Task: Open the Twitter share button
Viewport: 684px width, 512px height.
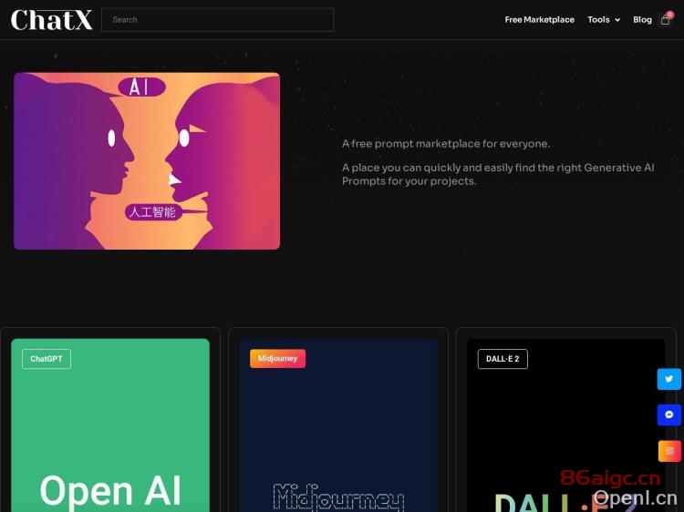Action: 669,379
